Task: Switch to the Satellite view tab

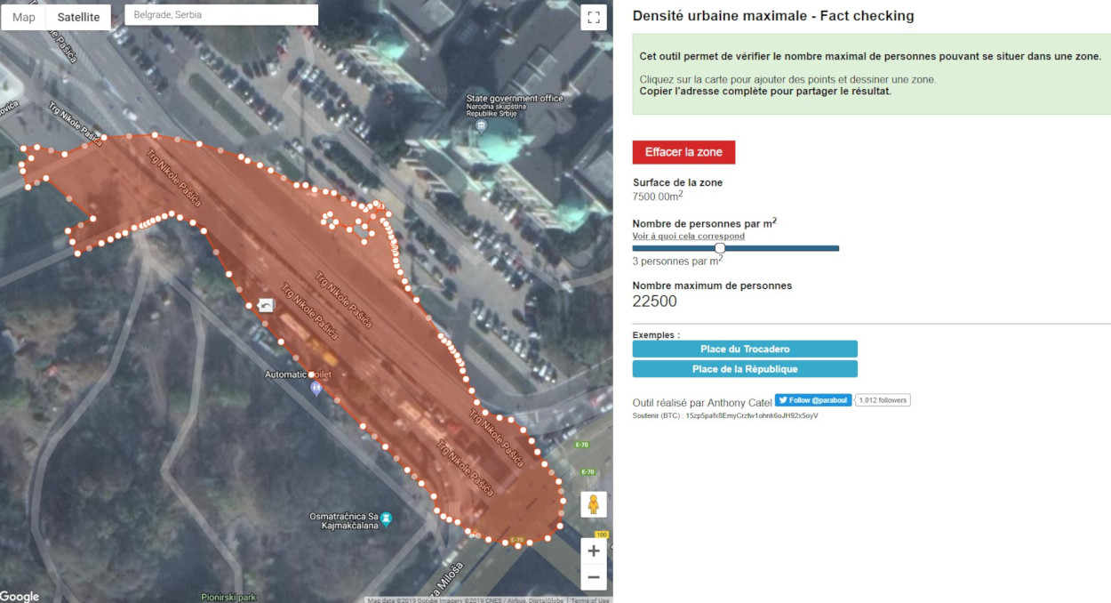Action: click(x=78, y=17)
